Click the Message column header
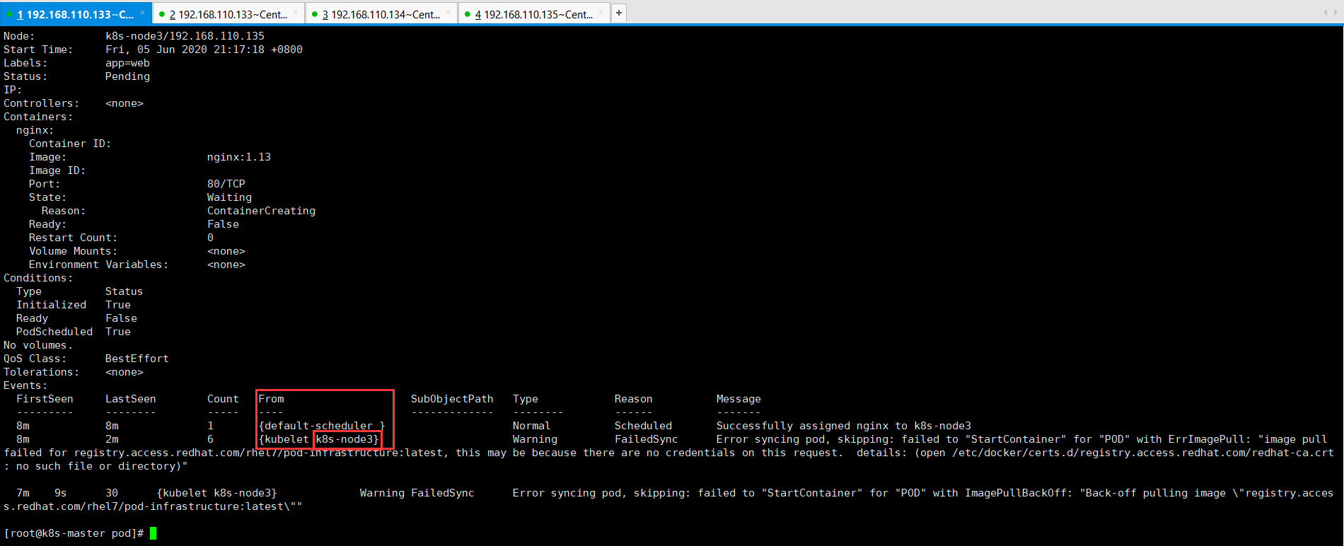Screen dimensions: 1344x546 pyautogui.click(x=738, y=399)
